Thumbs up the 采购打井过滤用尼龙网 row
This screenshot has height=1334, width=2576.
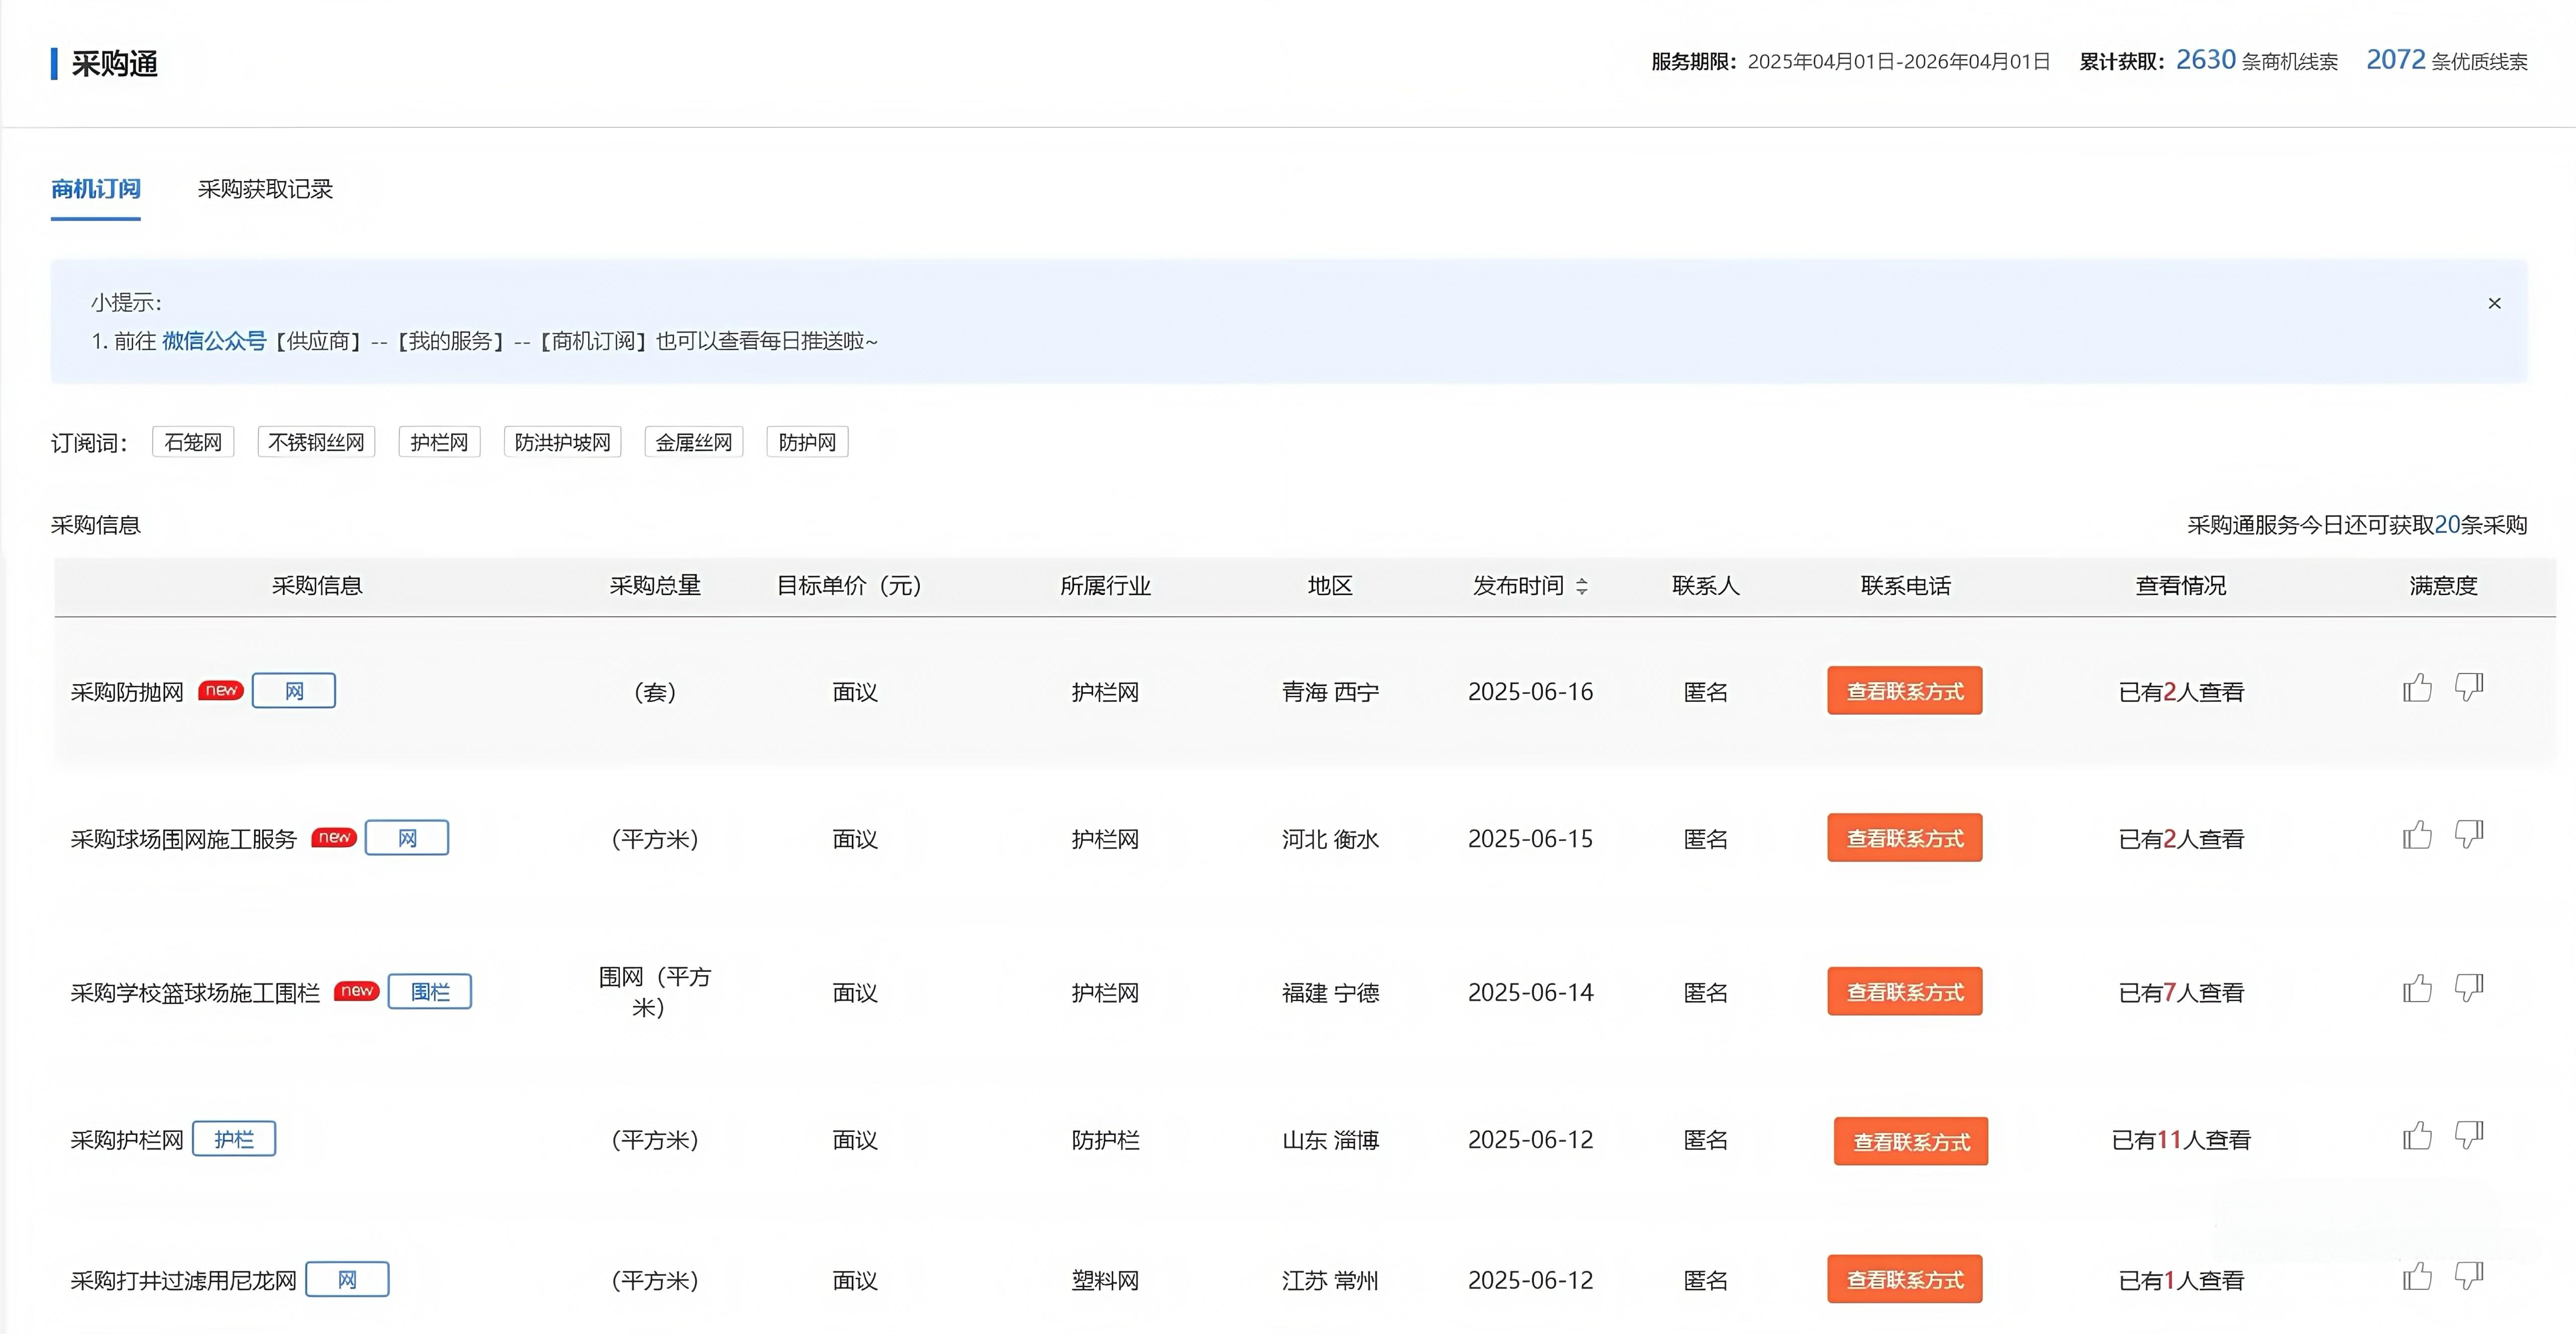(x=2417, y=1277)
